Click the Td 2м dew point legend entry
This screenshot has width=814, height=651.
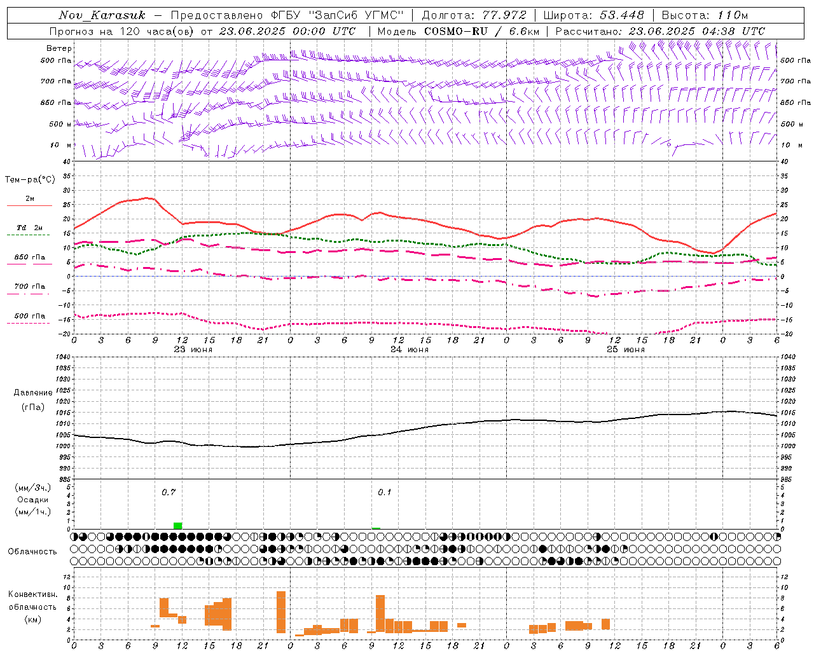tap(29, 228)
